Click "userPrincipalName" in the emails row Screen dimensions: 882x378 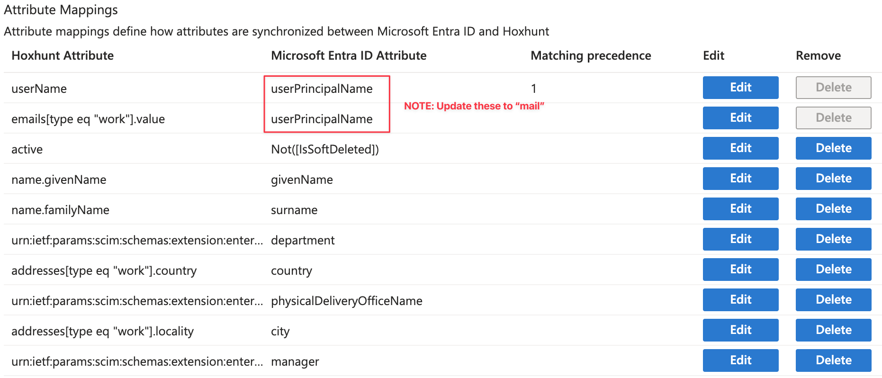click(322, 119)
